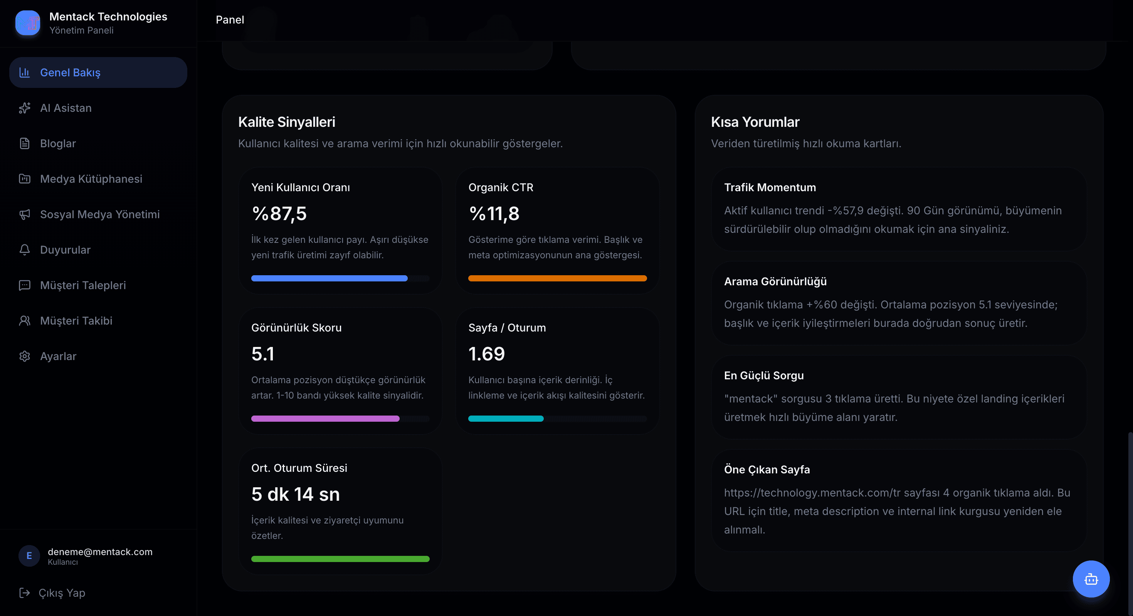Click the Veriden türetilmiş hızlı okuma kartları text
Image resolution: width=1133 pixels, height=616 pixels.
click(x=806, y=143)
